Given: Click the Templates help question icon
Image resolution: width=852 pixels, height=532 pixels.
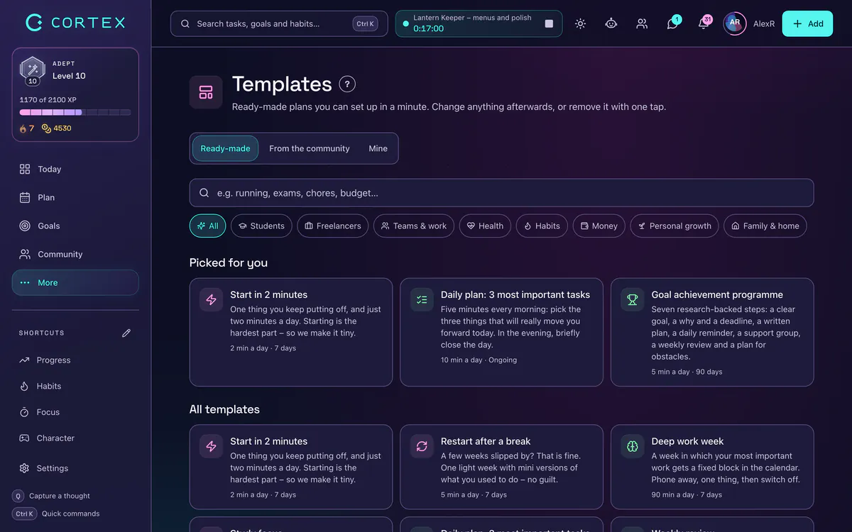Looking at the screenshot, I should tap(347, 84).
